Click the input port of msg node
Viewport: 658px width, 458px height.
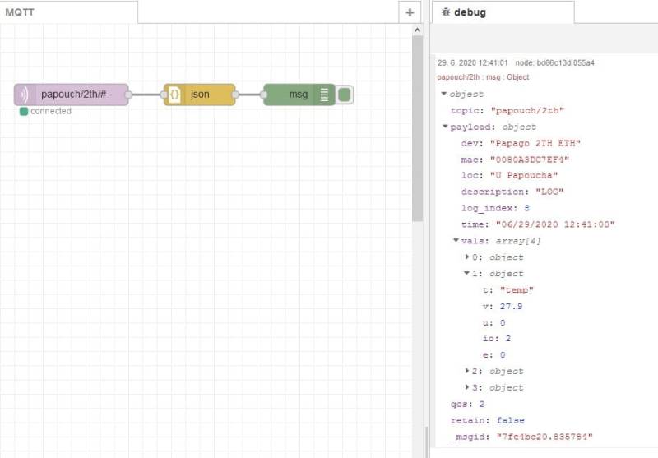[264, 95]
